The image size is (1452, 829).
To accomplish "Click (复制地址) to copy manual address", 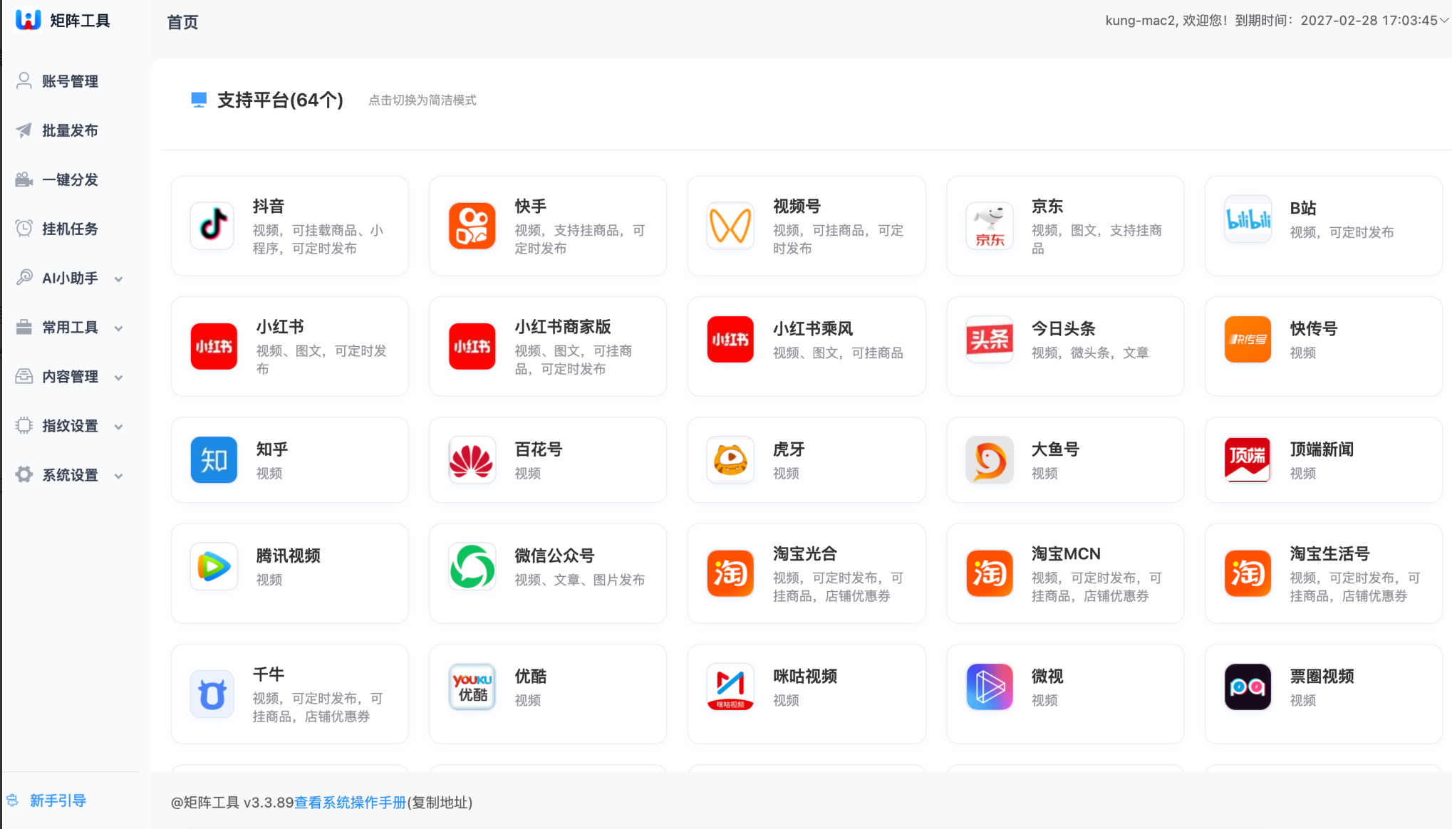I will (x=440, y=803).
